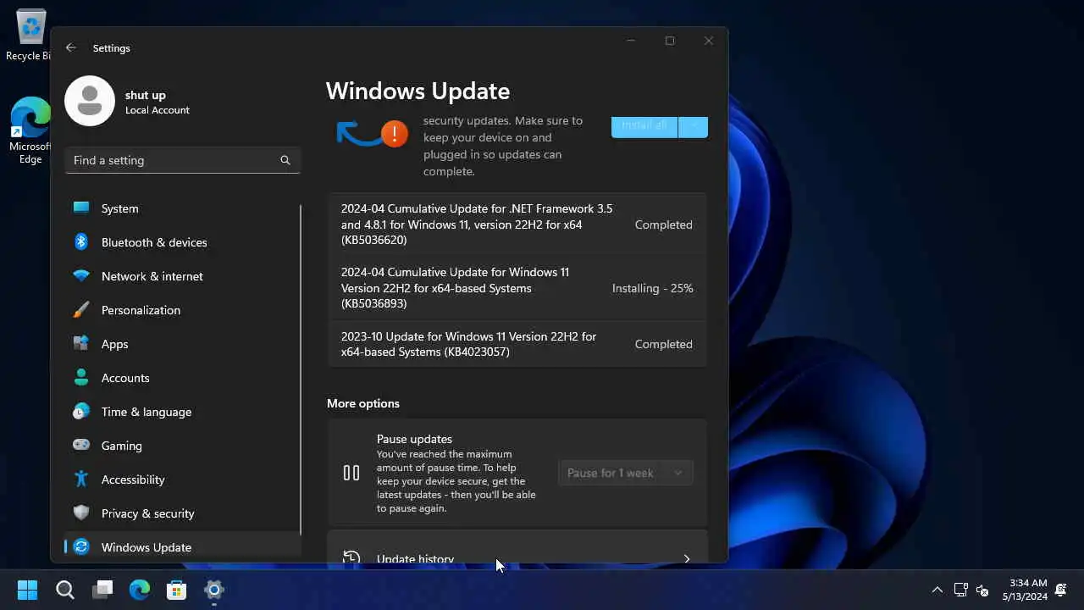The width and height of the screenshot is (1084, 610).
Task: Click the Windows Update sidebar sync icon
Action: point(81,546)
